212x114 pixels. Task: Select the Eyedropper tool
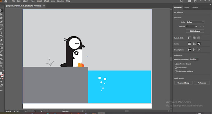click(x=1, y=52)
